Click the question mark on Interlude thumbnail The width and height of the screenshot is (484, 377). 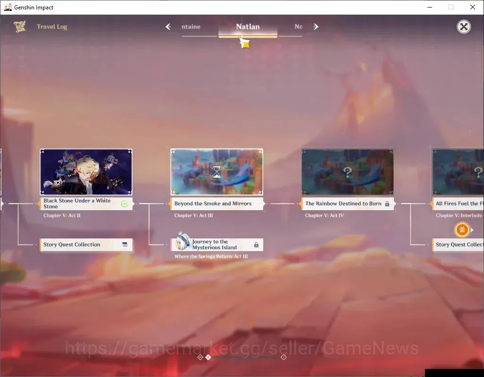478,172
